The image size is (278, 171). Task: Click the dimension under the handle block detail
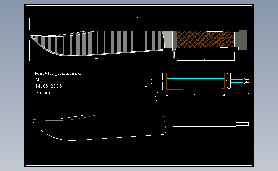tap(196, 95)
